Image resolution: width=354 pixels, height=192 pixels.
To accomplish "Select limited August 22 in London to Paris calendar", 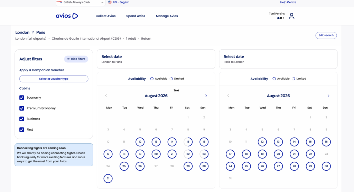I will pyautogui.click(x=188, y=154).
